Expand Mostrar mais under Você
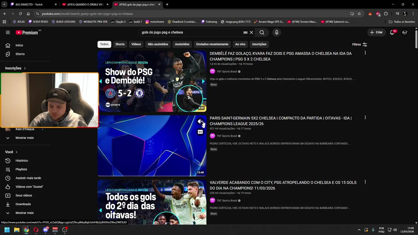The width and height of the screenshot is (418, 235). [25, 213]
